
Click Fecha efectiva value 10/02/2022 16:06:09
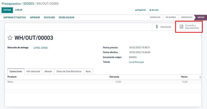pyautogui.click(x=139, y=52)
